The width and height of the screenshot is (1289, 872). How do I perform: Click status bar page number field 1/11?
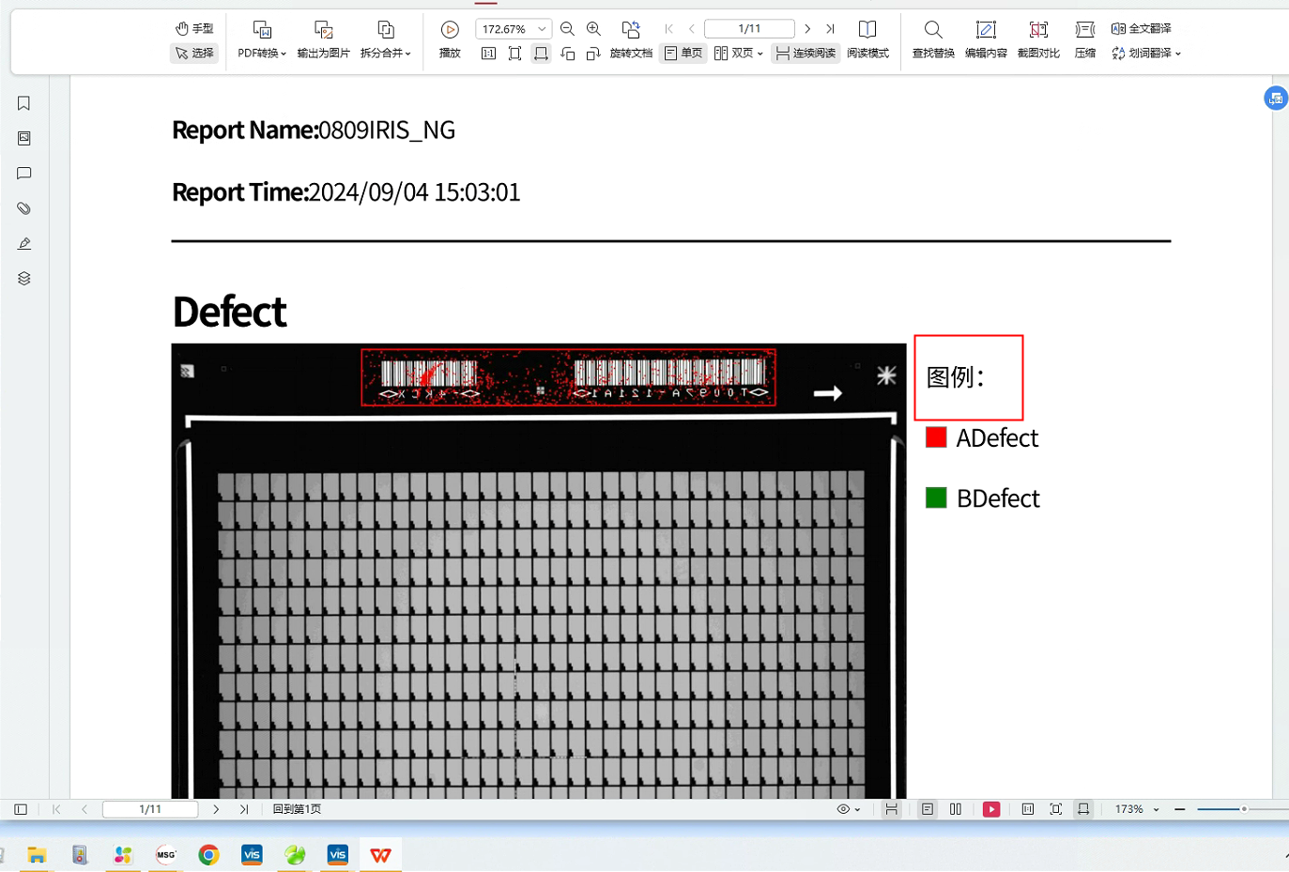point(150,809)
